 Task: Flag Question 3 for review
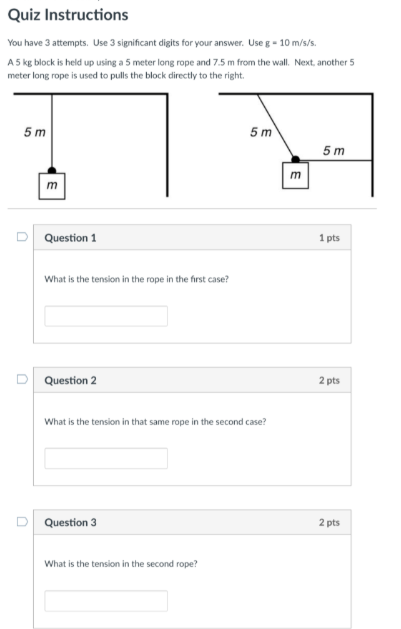[22, 521]
